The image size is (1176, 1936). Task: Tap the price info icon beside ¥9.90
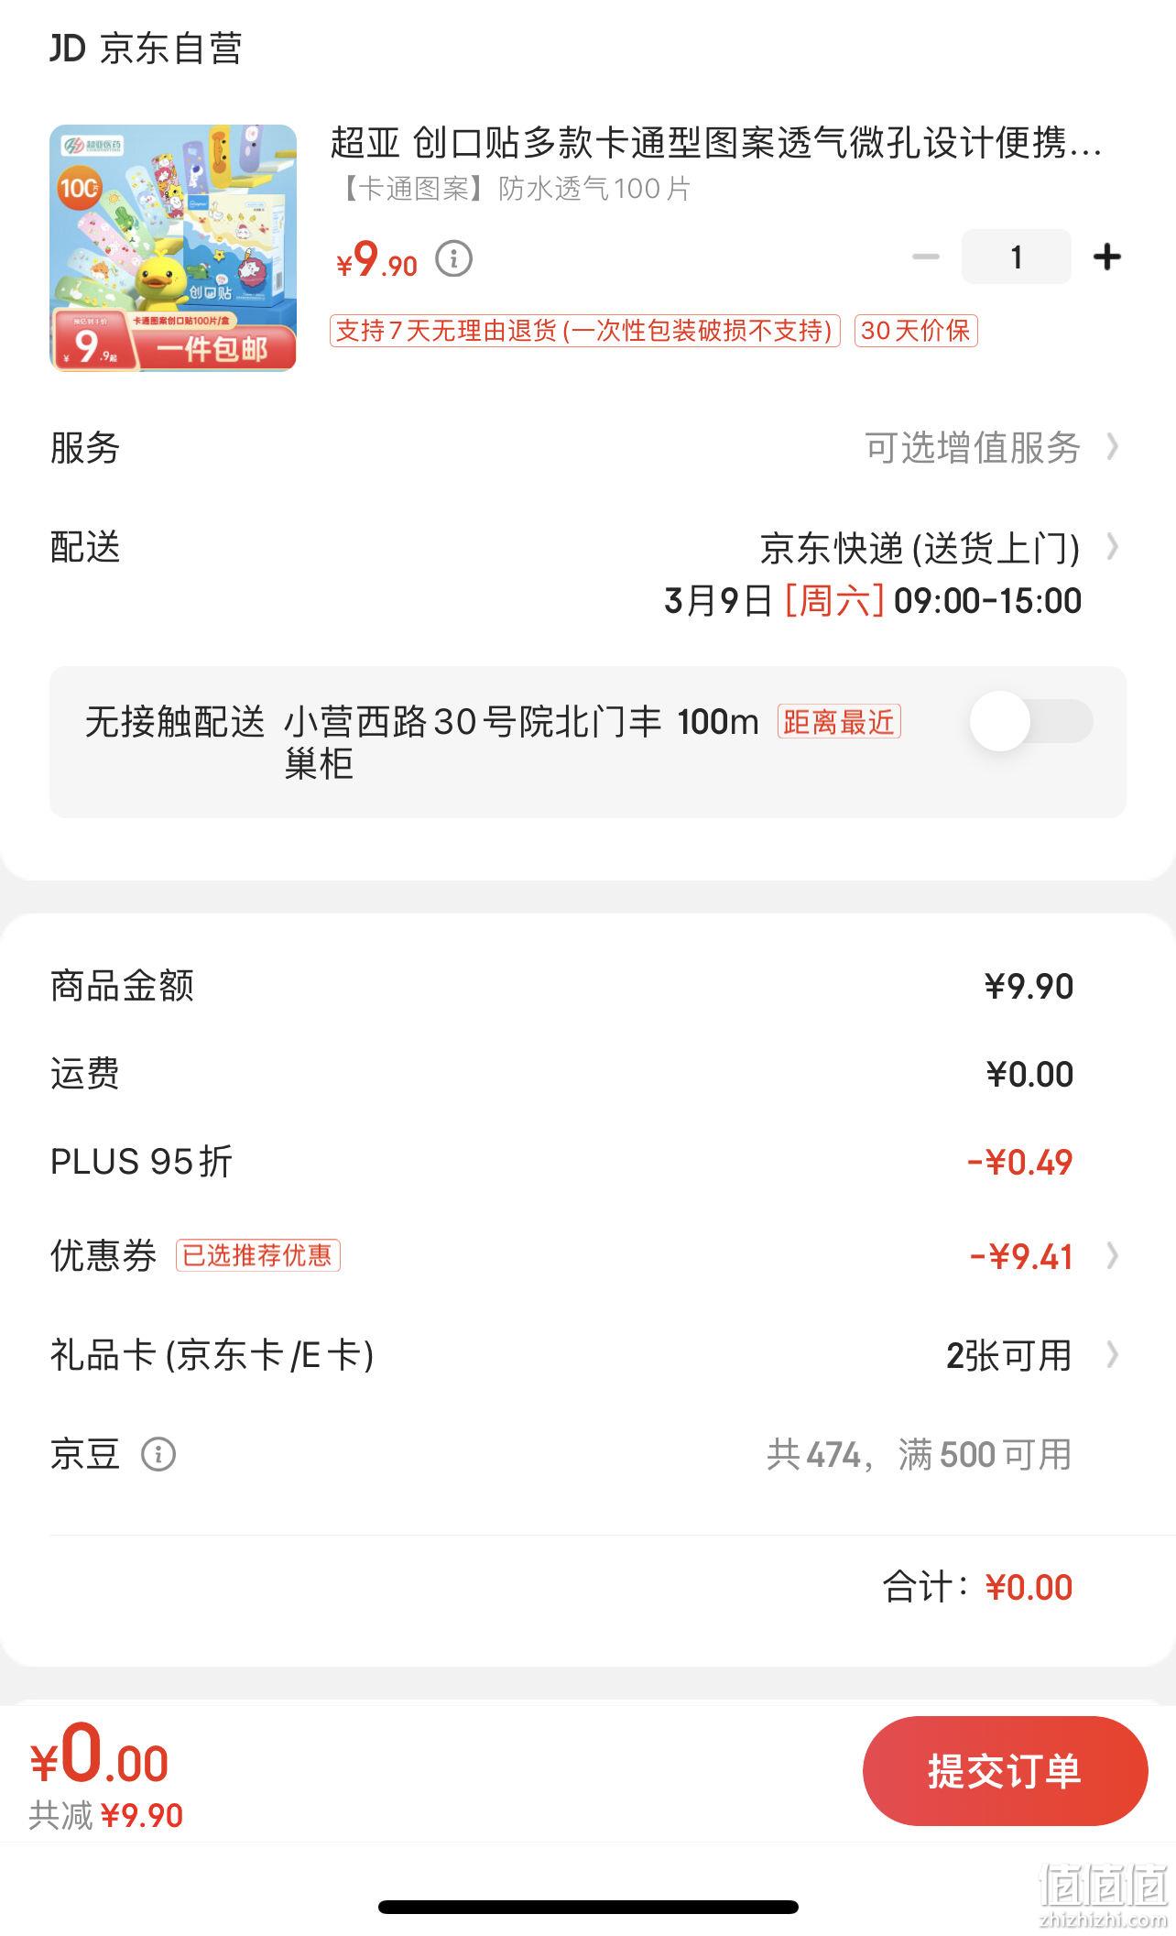point(453,259)
